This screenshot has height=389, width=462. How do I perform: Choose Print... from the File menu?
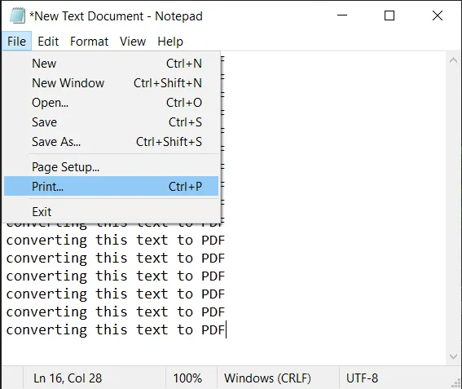tap(111, 186)
